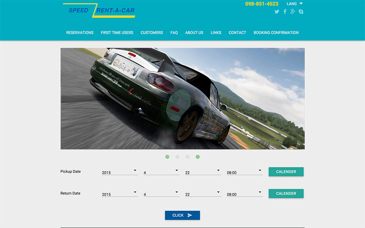Open the Facebook social icon
The width and height of the screenshot is (365, 228).
coord(285,12)
